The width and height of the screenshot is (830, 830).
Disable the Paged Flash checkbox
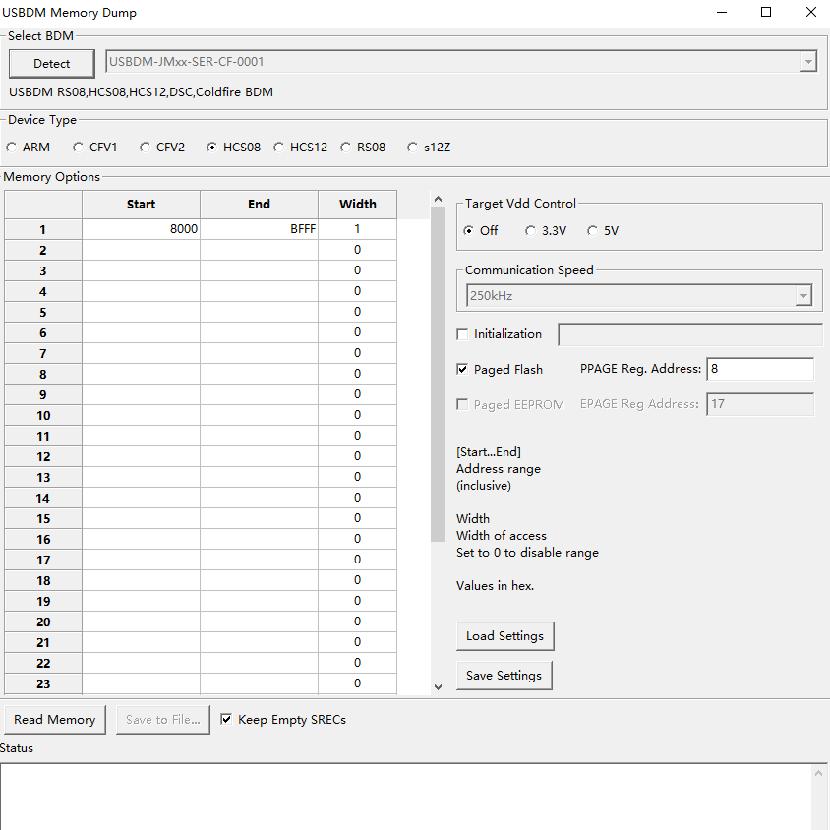click(x=462, y=369)
